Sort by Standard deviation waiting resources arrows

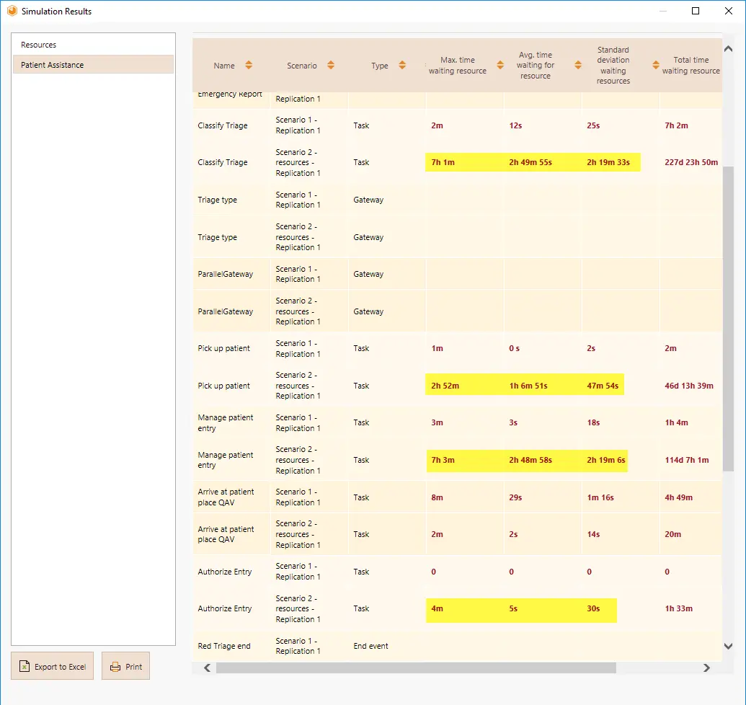coord(656,65)
